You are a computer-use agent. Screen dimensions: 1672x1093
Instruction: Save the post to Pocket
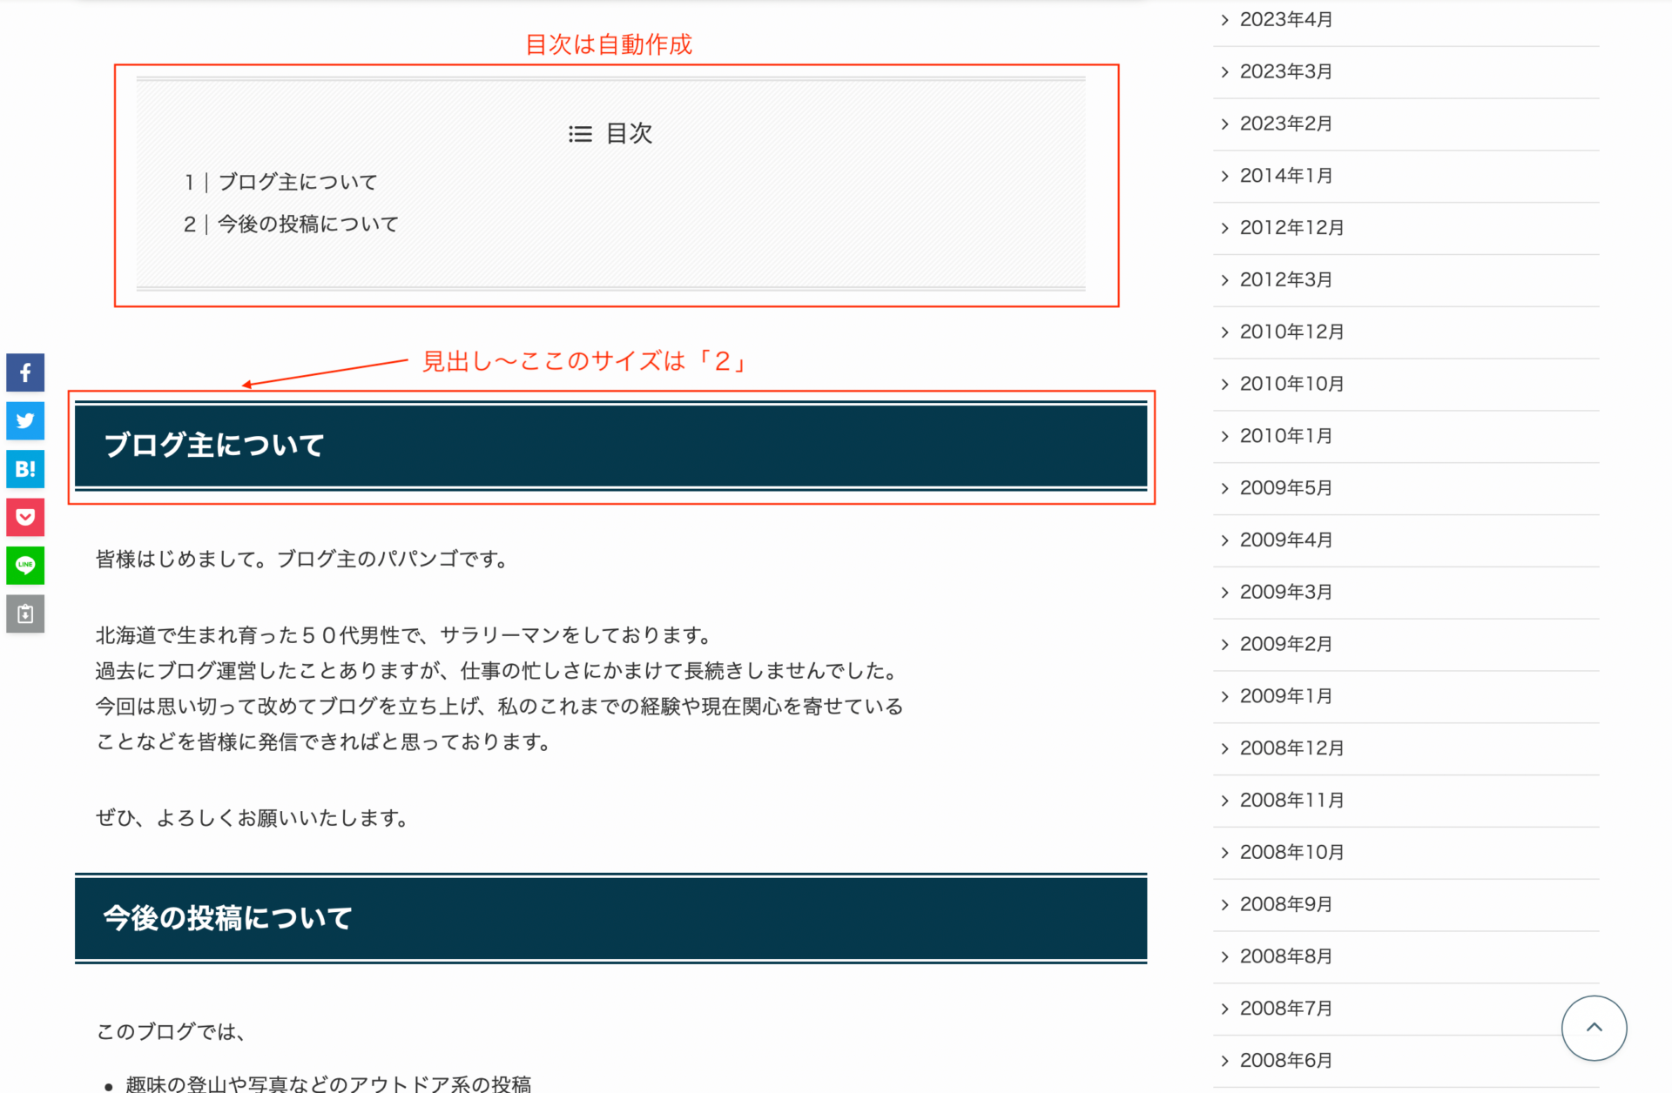[x=25, y=518]
